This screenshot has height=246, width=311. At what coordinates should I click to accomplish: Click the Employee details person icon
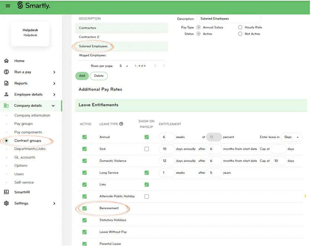click(x=6, y=95)
